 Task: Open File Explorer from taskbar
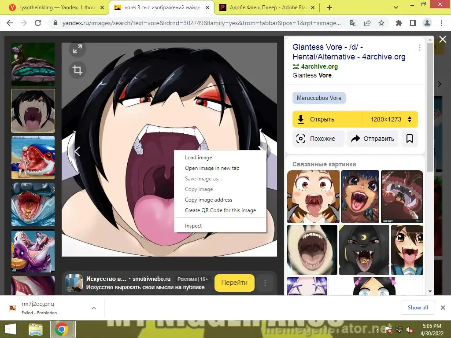point(36,329)
